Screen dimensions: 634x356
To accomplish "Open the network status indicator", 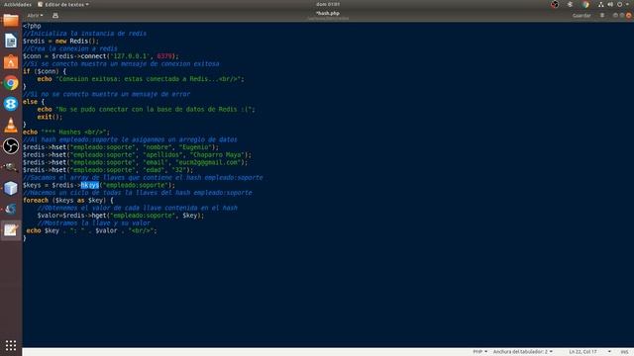I will click(601, 4).
